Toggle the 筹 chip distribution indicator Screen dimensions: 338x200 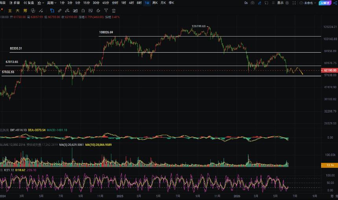point(25,11)
